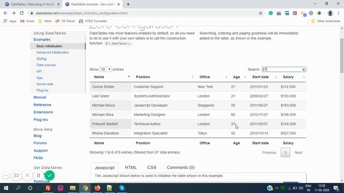Click the address bar URL
Image resolution: width=344 pixels, height=193 pixels.
point(81,13)
